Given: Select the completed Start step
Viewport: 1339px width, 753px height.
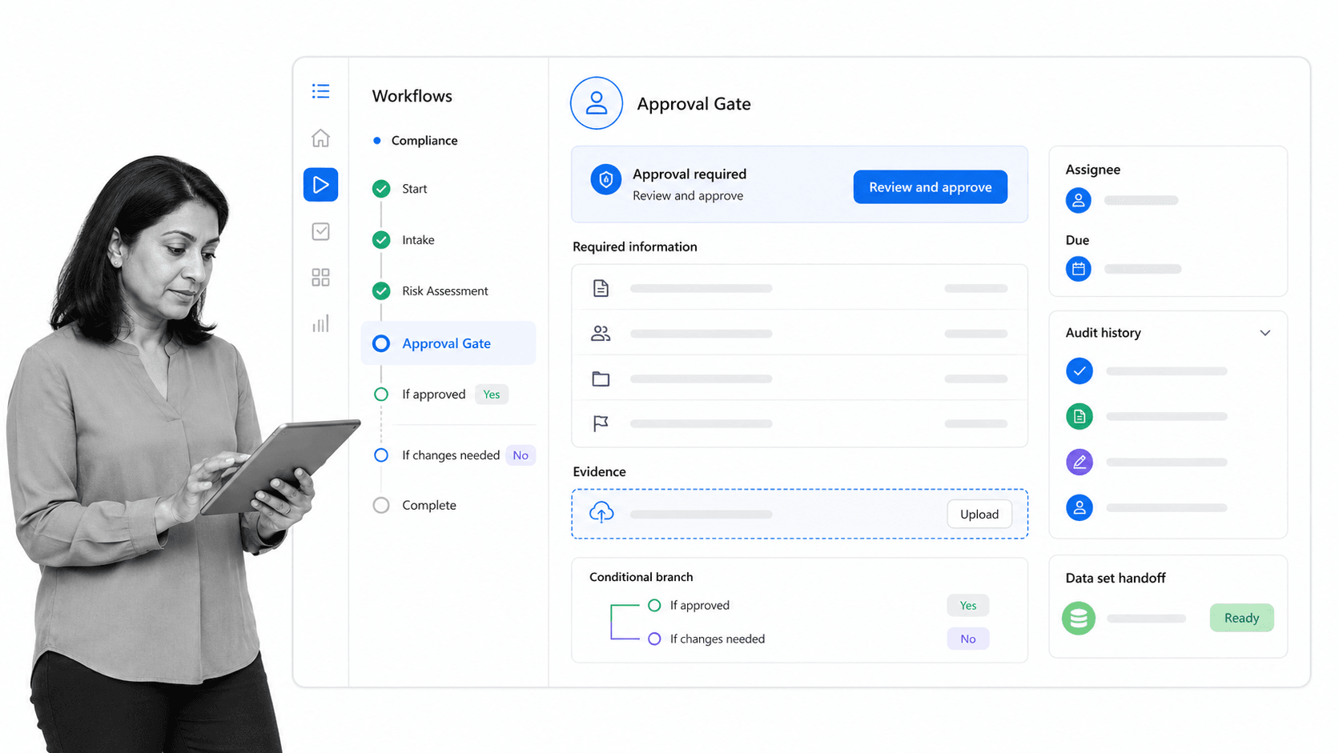Looking at the screenshot, I should point(400,189).
